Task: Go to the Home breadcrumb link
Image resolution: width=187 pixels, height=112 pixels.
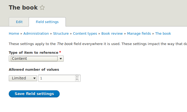Action: pyautogui.click(x=14, y=34)
